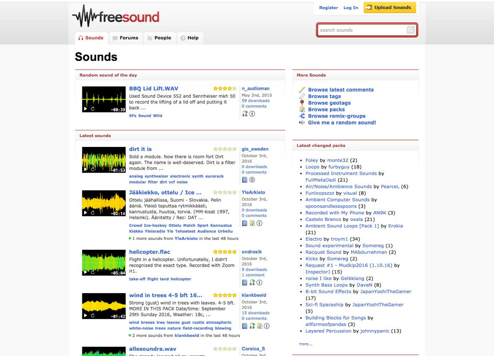Open user gis_sweden's profile

[255, 149]
